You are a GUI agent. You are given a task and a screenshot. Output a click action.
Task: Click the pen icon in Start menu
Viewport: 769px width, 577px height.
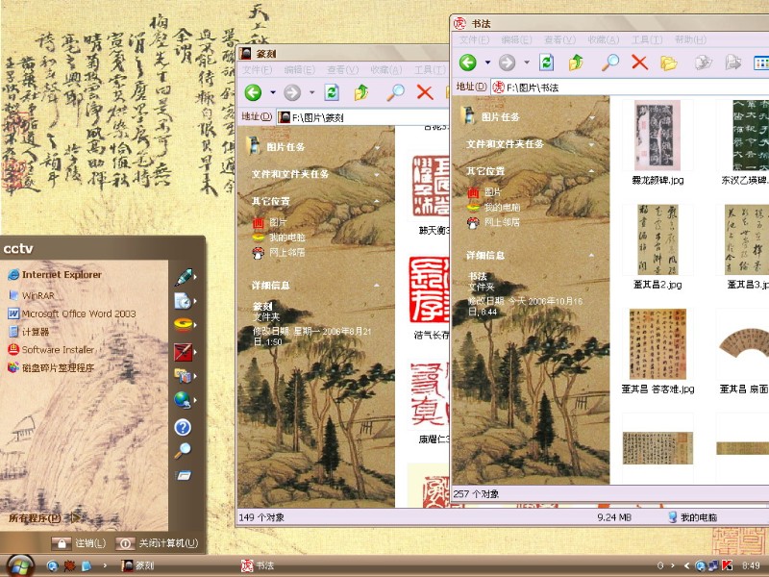pyautogui.click(x=183, y=277)
